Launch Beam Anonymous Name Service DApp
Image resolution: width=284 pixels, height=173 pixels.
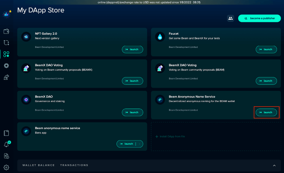pyautogui.click(x=266, y=112)
